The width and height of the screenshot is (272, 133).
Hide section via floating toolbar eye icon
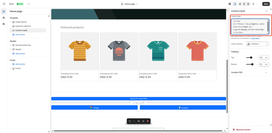coord(143,121)
